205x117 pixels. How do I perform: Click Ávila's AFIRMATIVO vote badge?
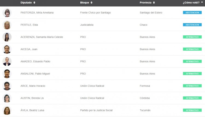[x=192, y=110]
